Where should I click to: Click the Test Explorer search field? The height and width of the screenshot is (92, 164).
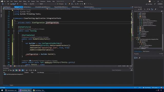(121, 70)
